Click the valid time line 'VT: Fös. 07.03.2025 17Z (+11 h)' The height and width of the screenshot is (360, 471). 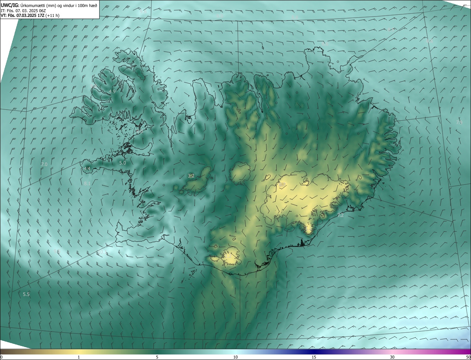click(x=30, y=15)
